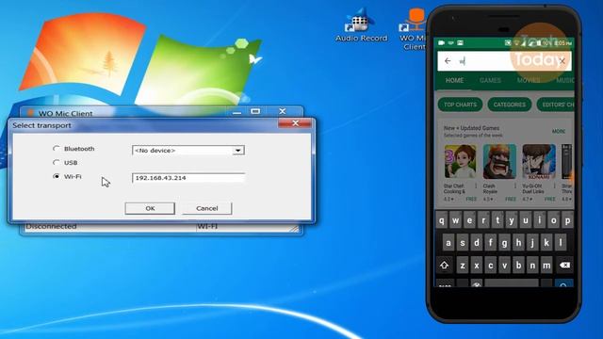Tap the p key on phone keyboard
The height and width of the screenshot is (339, 603).
pos(567,220)
